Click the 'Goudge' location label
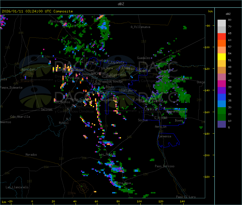This screenshot has height=205, width=242. tap(118, 81)
